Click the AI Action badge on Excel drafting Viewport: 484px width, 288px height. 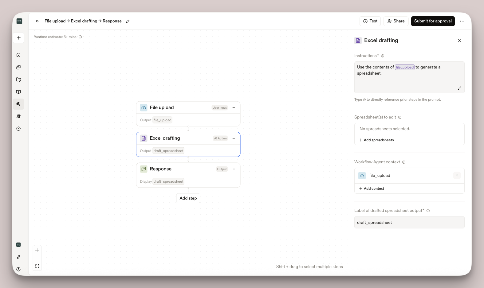(220, 138)
